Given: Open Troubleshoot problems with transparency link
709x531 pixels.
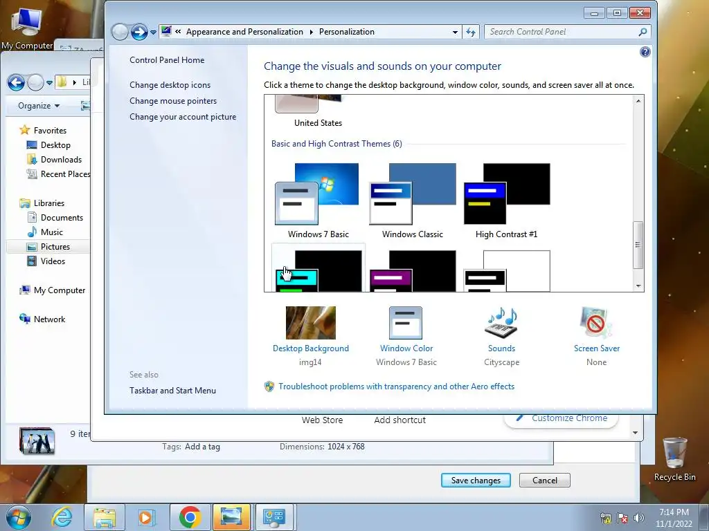Looking at the screenshot, I should 396,386.
